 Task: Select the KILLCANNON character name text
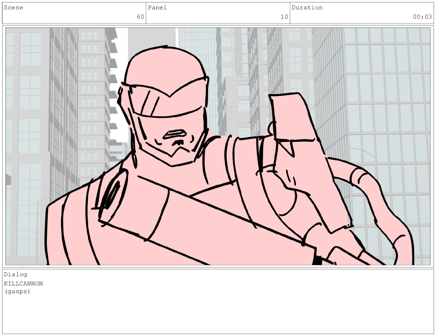tap(23, 284)
